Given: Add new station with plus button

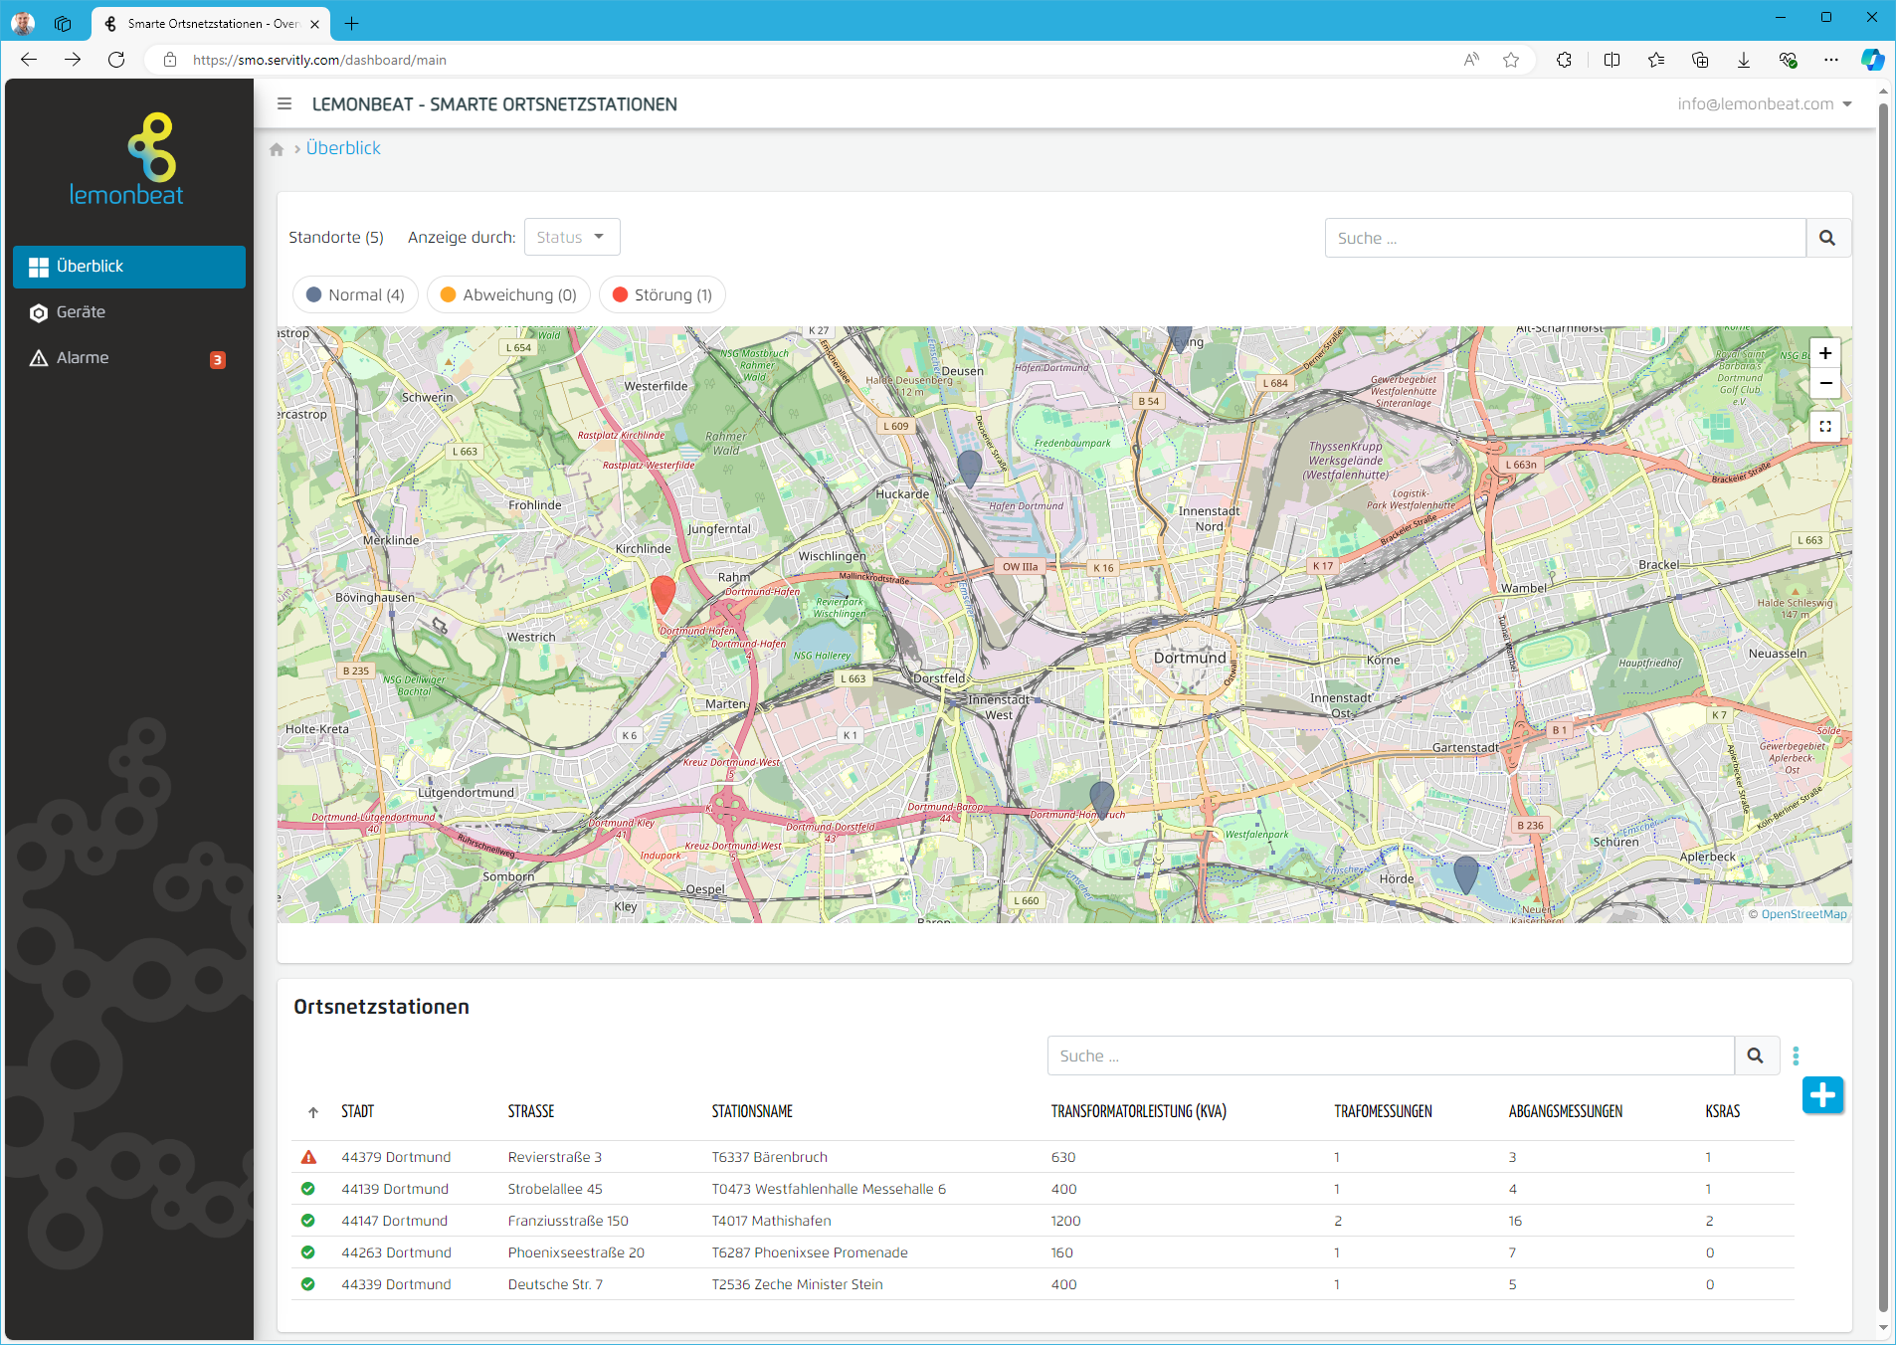Looking at the screenshot, I should click(1822, 1095).
